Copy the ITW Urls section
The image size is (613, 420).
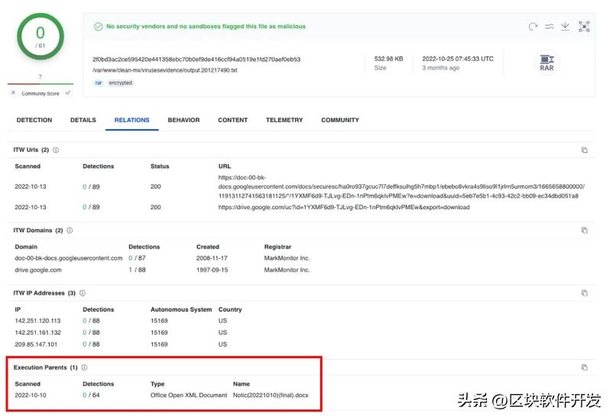[584, 150]
